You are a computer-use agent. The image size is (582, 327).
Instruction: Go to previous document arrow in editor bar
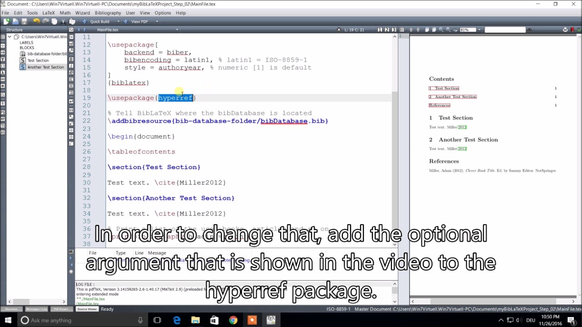point(78,30)
